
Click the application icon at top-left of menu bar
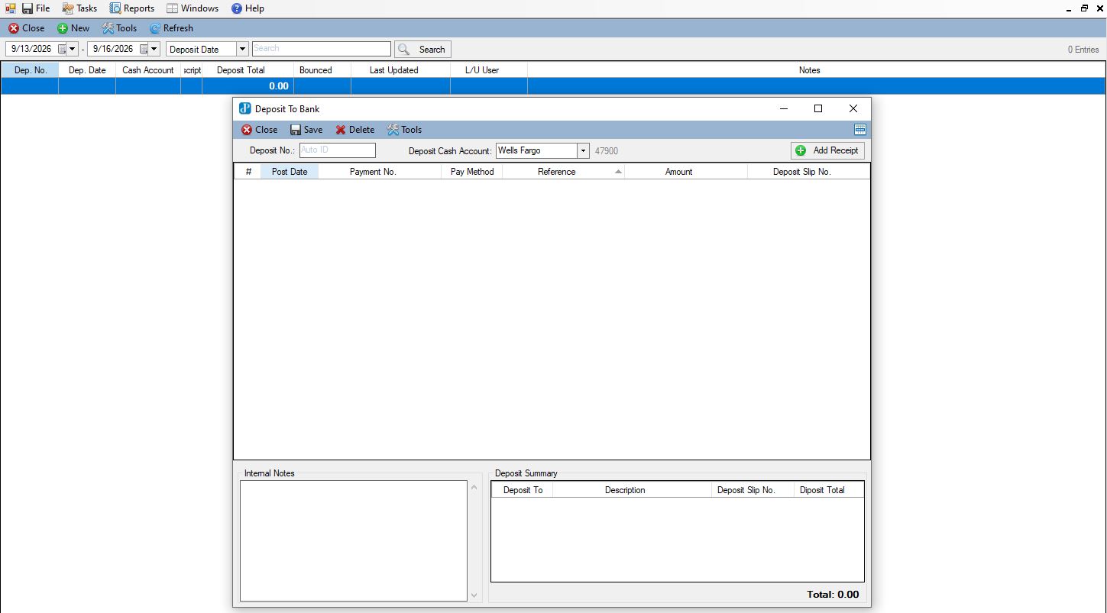(x=10, y=8)
